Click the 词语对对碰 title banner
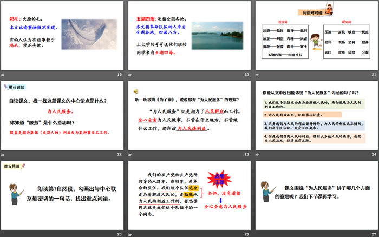Screen dimensions: 379x237 pos(315,12)
